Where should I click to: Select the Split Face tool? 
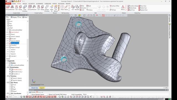coord(131,10)
